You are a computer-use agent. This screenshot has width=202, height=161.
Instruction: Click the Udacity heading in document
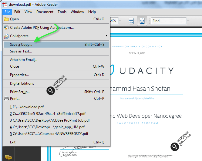(x=146, y=71)
